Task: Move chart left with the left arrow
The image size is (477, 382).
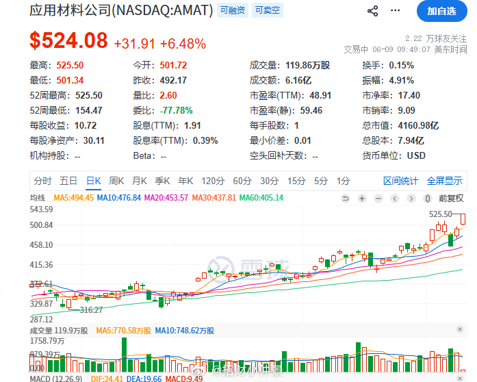Action: [x=395, y=199]
